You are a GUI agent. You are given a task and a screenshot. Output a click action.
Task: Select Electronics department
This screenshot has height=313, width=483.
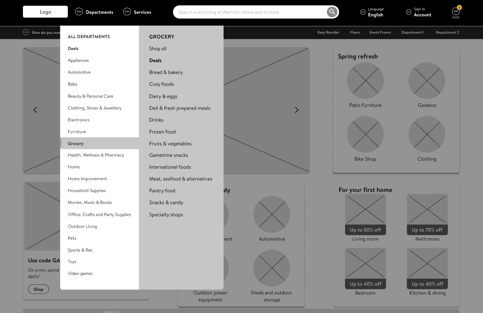click(x=79, y=120)
